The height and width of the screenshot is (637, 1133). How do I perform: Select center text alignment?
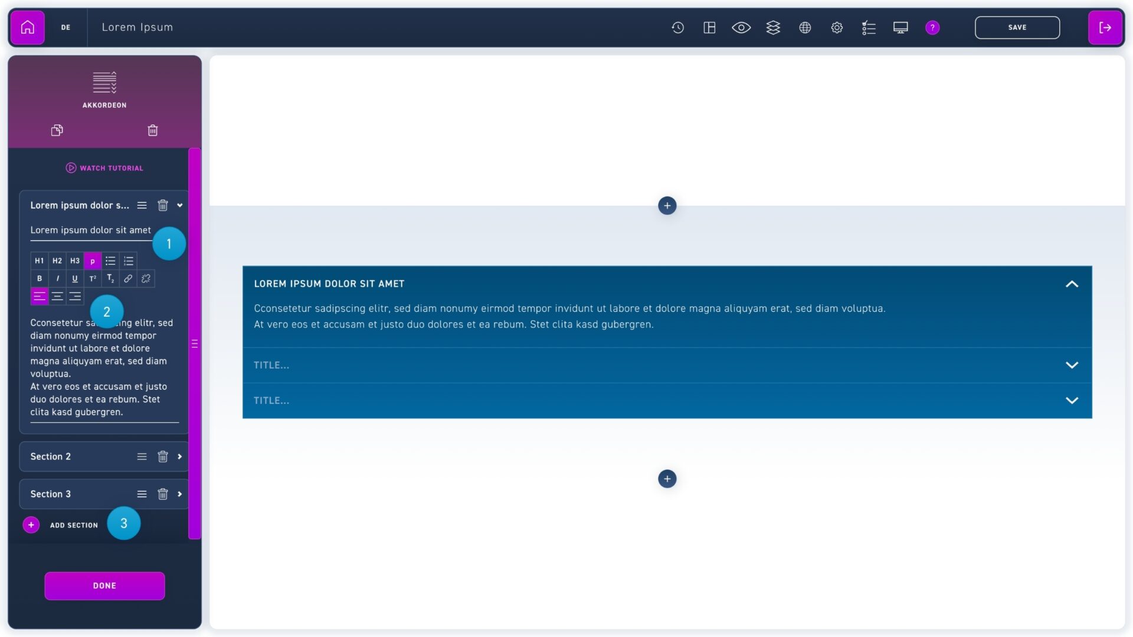click(x=57, y=296)
